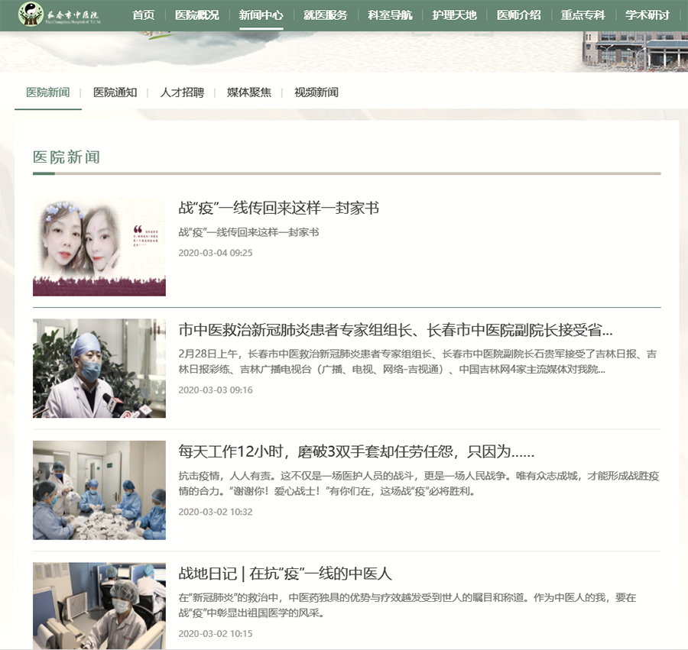Switch to the 人才招聘 tab
688x650 pixels.
pyautogui.click(x=182, y=92)
